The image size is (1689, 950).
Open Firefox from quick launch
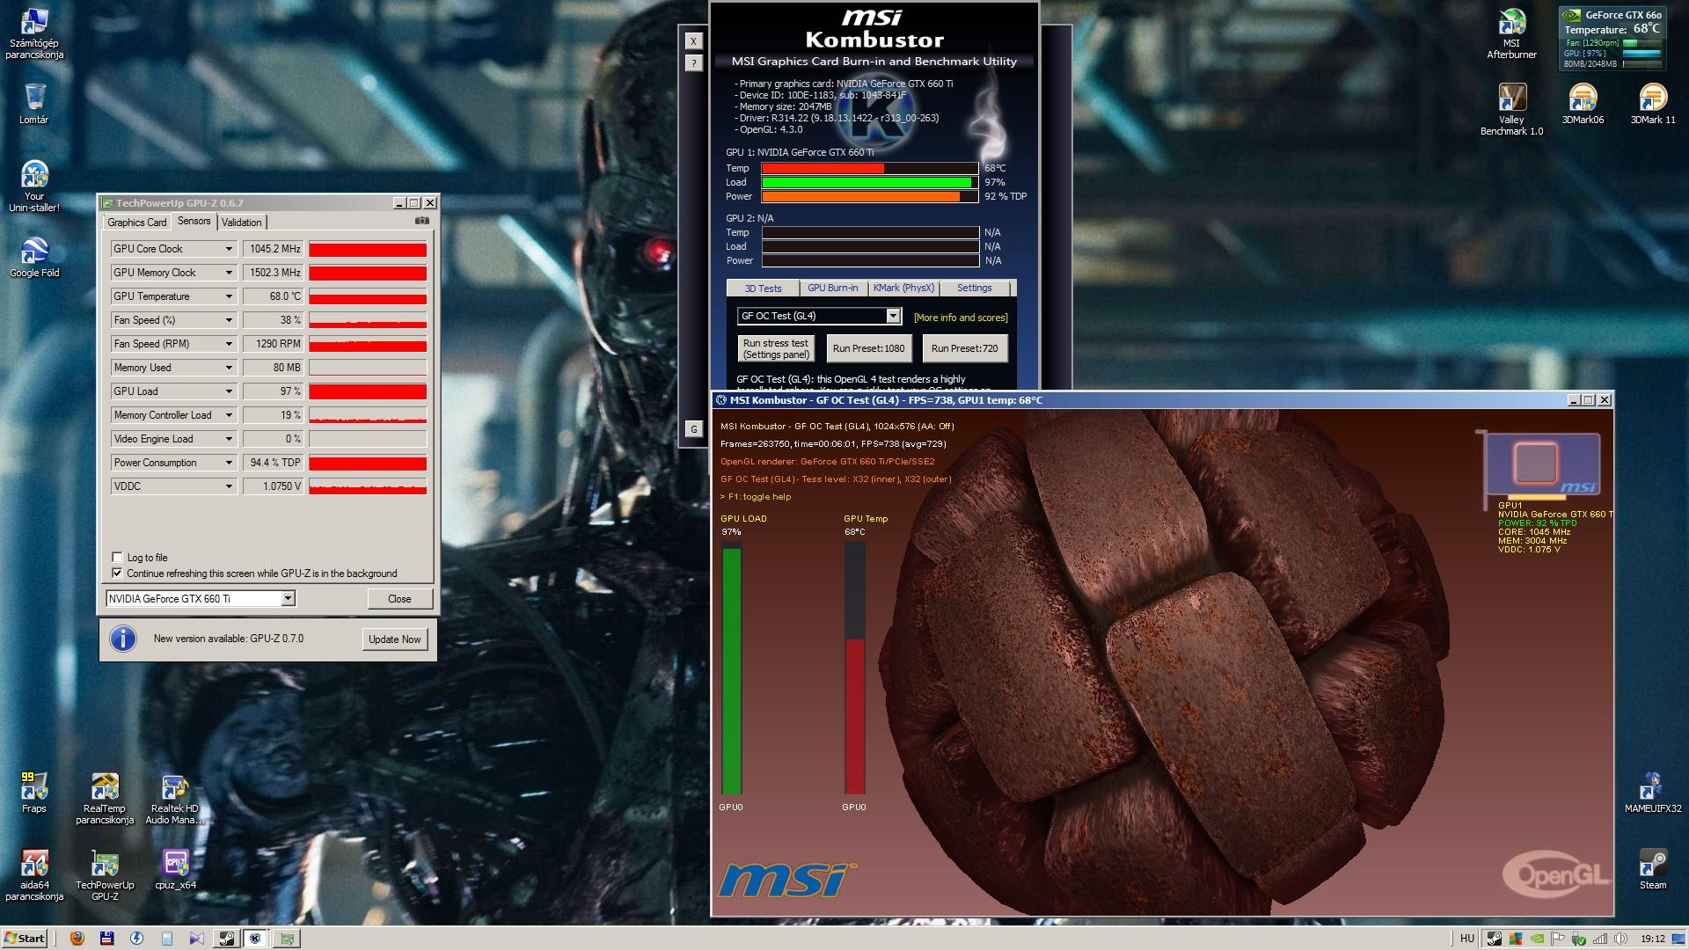[x=77, y=938]
